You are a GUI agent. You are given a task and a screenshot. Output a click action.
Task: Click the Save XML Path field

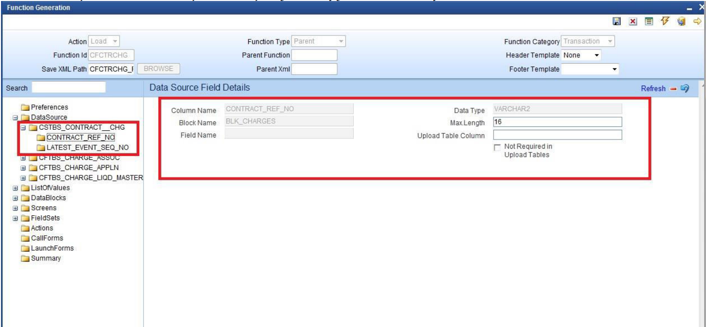tap(112, 69)
